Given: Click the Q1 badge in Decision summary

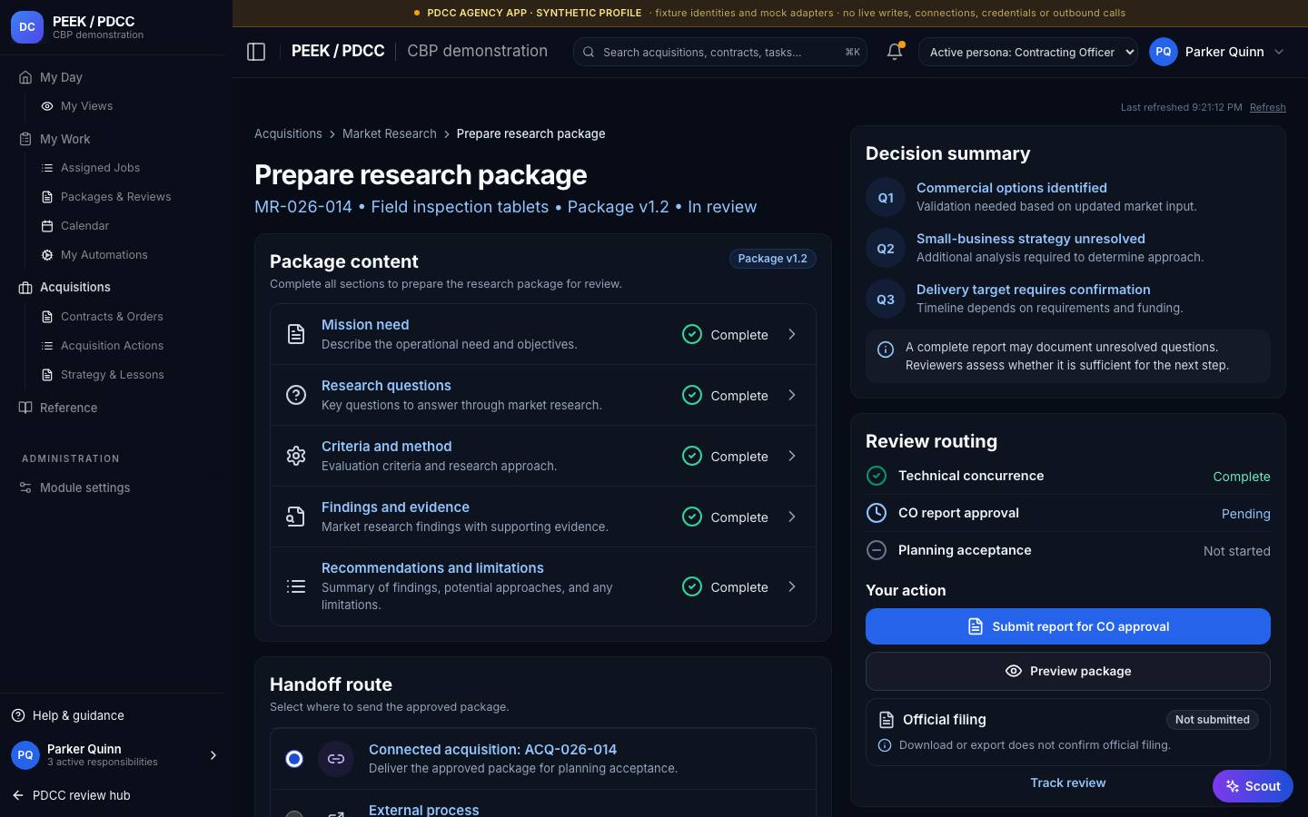Looking at the screenshot, I should 886,197.
